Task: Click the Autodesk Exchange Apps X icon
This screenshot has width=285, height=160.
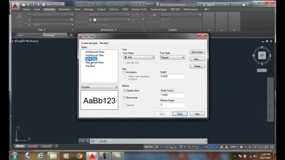Action: 229,5
